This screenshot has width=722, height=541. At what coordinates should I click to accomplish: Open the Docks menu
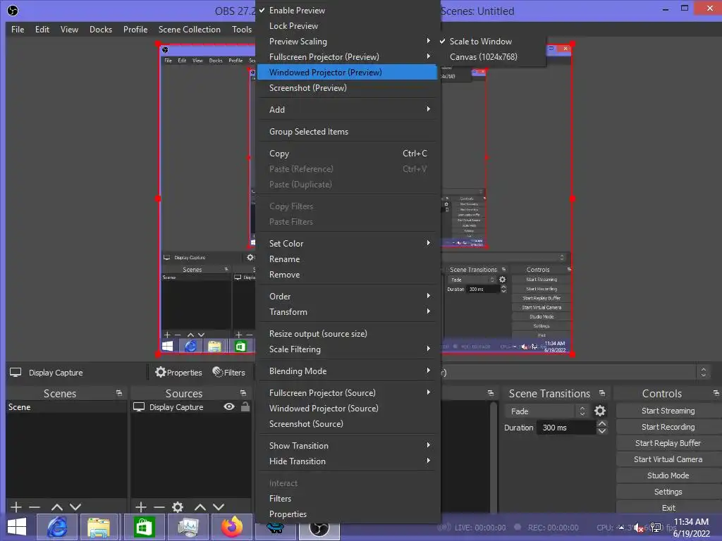click(100, 30)
